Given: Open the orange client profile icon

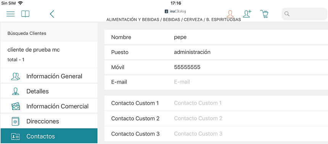Looking at the screenshot, I should click(230, 14).
